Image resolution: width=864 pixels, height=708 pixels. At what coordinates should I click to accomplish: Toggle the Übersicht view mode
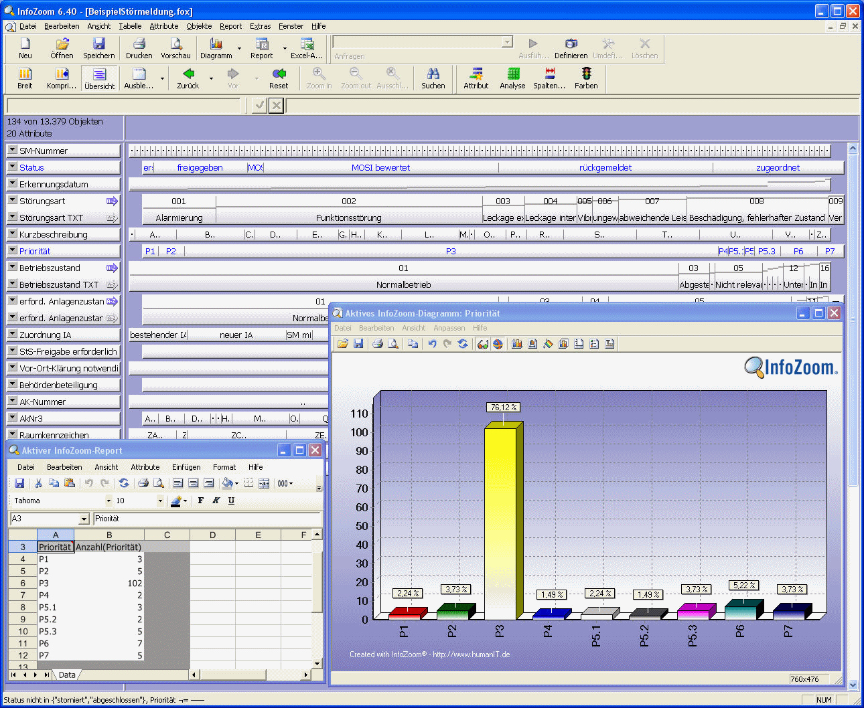click(x=99, y=78)
